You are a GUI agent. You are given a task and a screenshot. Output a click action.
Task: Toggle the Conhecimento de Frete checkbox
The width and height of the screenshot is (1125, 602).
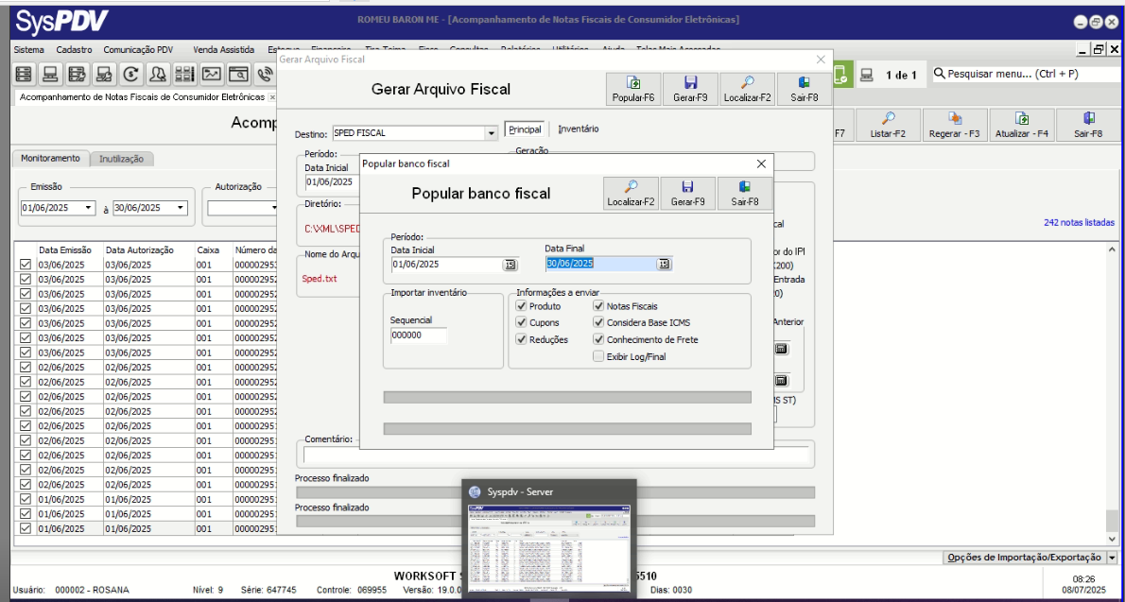(x=598, y=339)
